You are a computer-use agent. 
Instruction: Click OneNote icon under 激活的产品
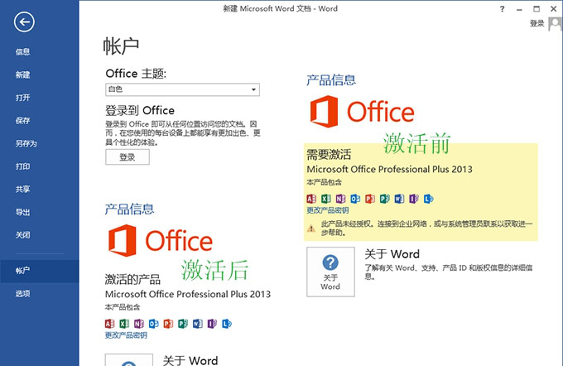click(x=139, y=324)
